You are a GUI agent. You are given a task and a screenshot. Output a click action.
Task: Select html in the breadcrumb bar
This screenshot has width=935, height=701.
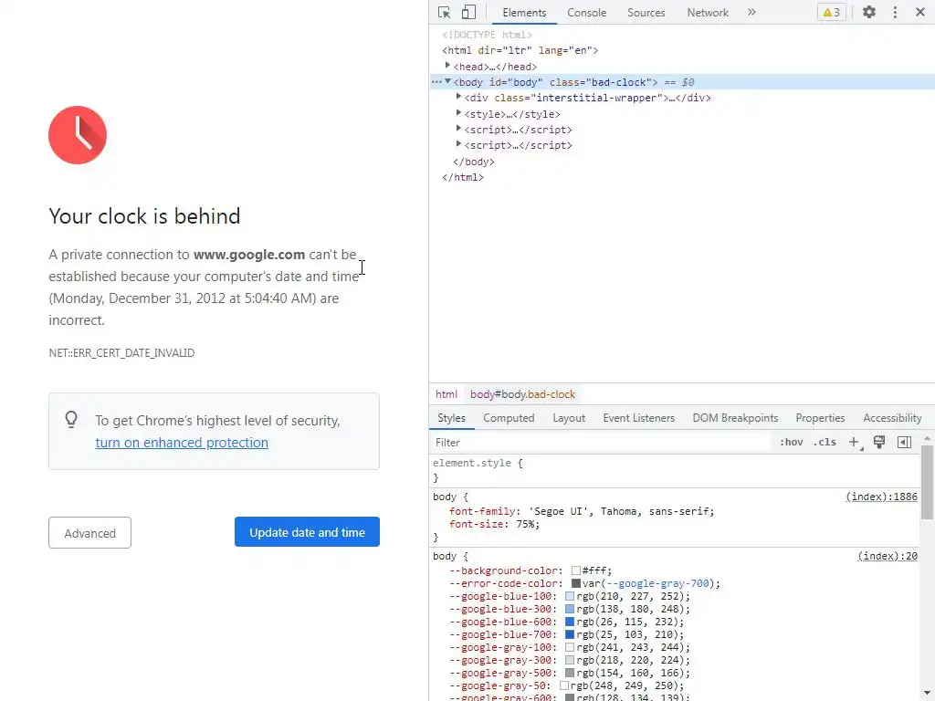pyautogui.click(x=446, y=394)
